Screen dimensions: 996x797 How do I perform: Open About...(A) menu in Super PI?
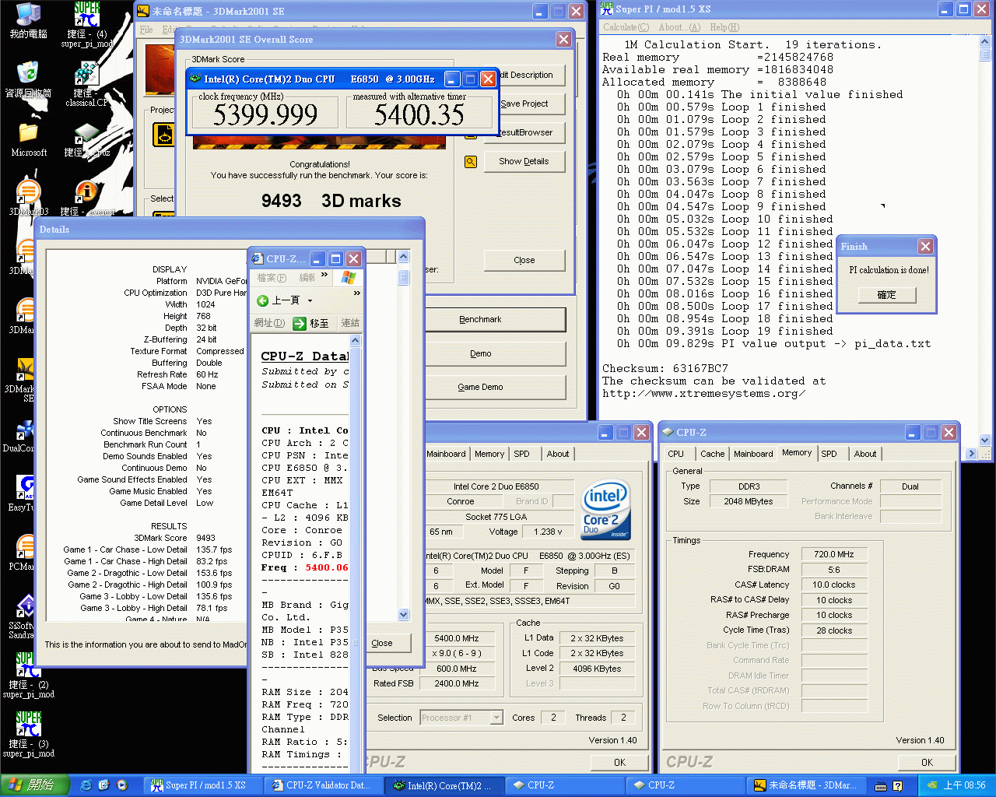(679, 27)
